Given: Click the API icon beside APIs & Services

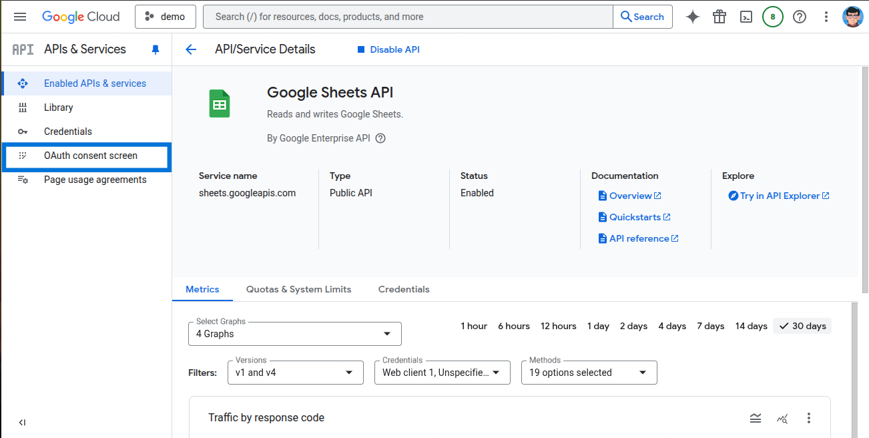Looking at the screenshot, I should (x=23, y=49).
